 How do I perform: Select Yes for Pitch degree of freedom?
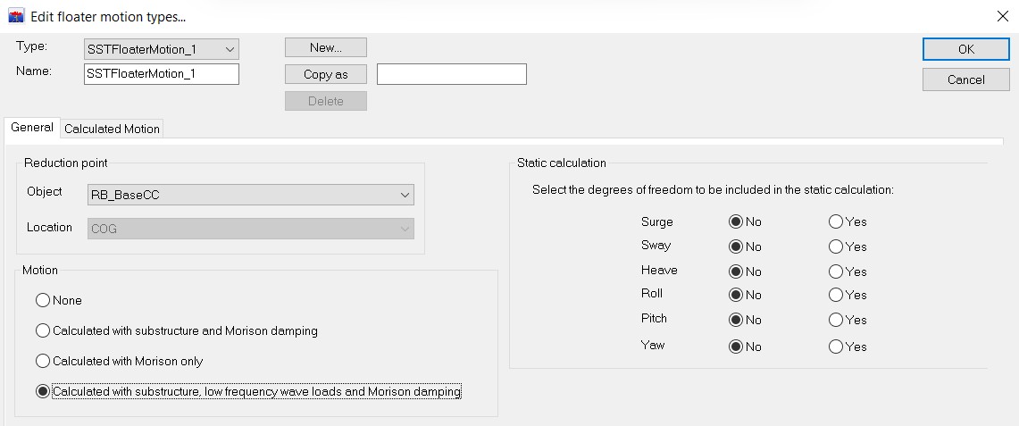[x=836, y=321]
